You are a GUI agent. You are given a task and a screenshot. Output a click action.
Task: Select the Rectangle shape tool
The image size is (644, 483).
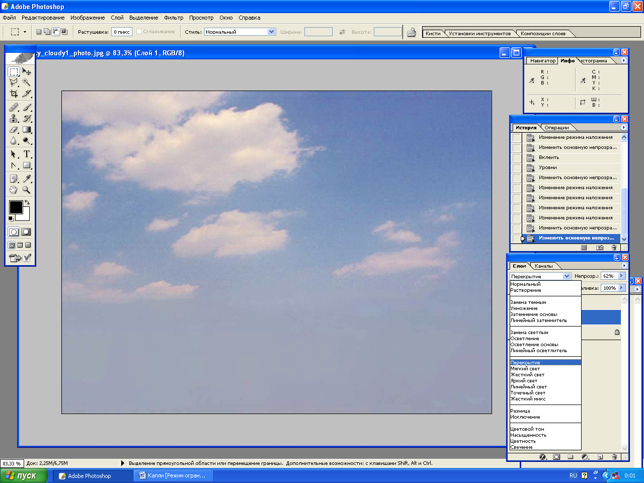[27, 165]
